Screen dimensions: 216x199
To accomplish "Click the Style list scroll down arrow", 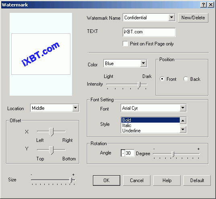I will point(183,129).
